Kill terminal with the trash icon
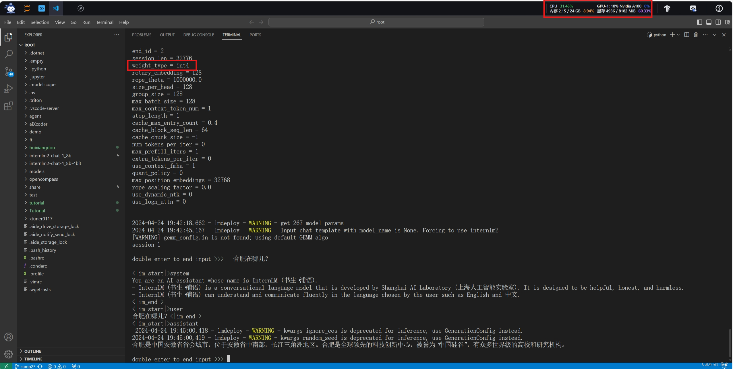733x369 pixels. tap(696, 35)
